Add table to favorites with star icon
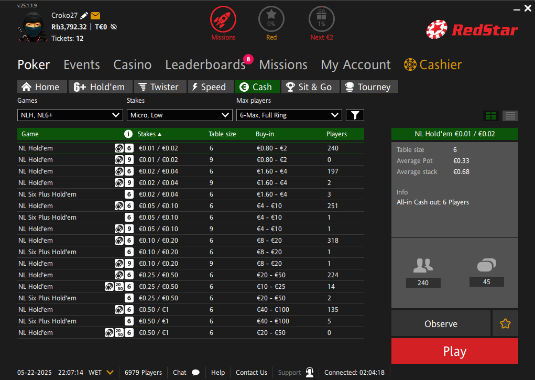Image resolution: width=535 pixels, height=380 pixels. tap(505, 324)
